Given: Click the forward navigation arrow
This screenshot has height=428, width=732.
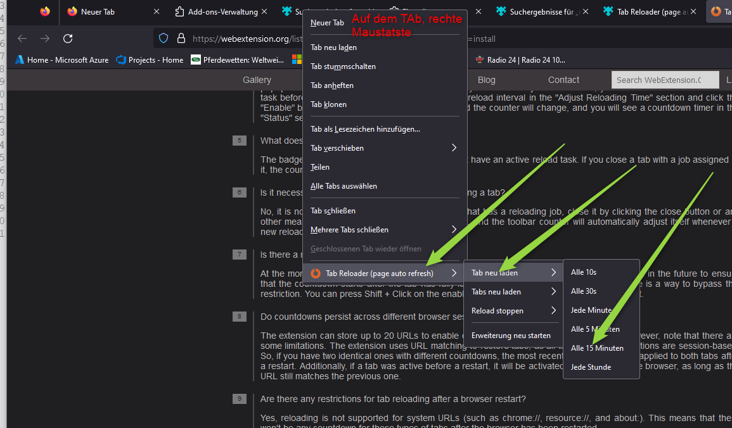Looking at the screenshot, I should click(x=45, y=39).
